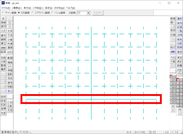The width and height of the screenshot is (183, 134).
Task: Click the ×1.6 zoom factor status button
Action: pyautogui.click(x=175, y=132)
